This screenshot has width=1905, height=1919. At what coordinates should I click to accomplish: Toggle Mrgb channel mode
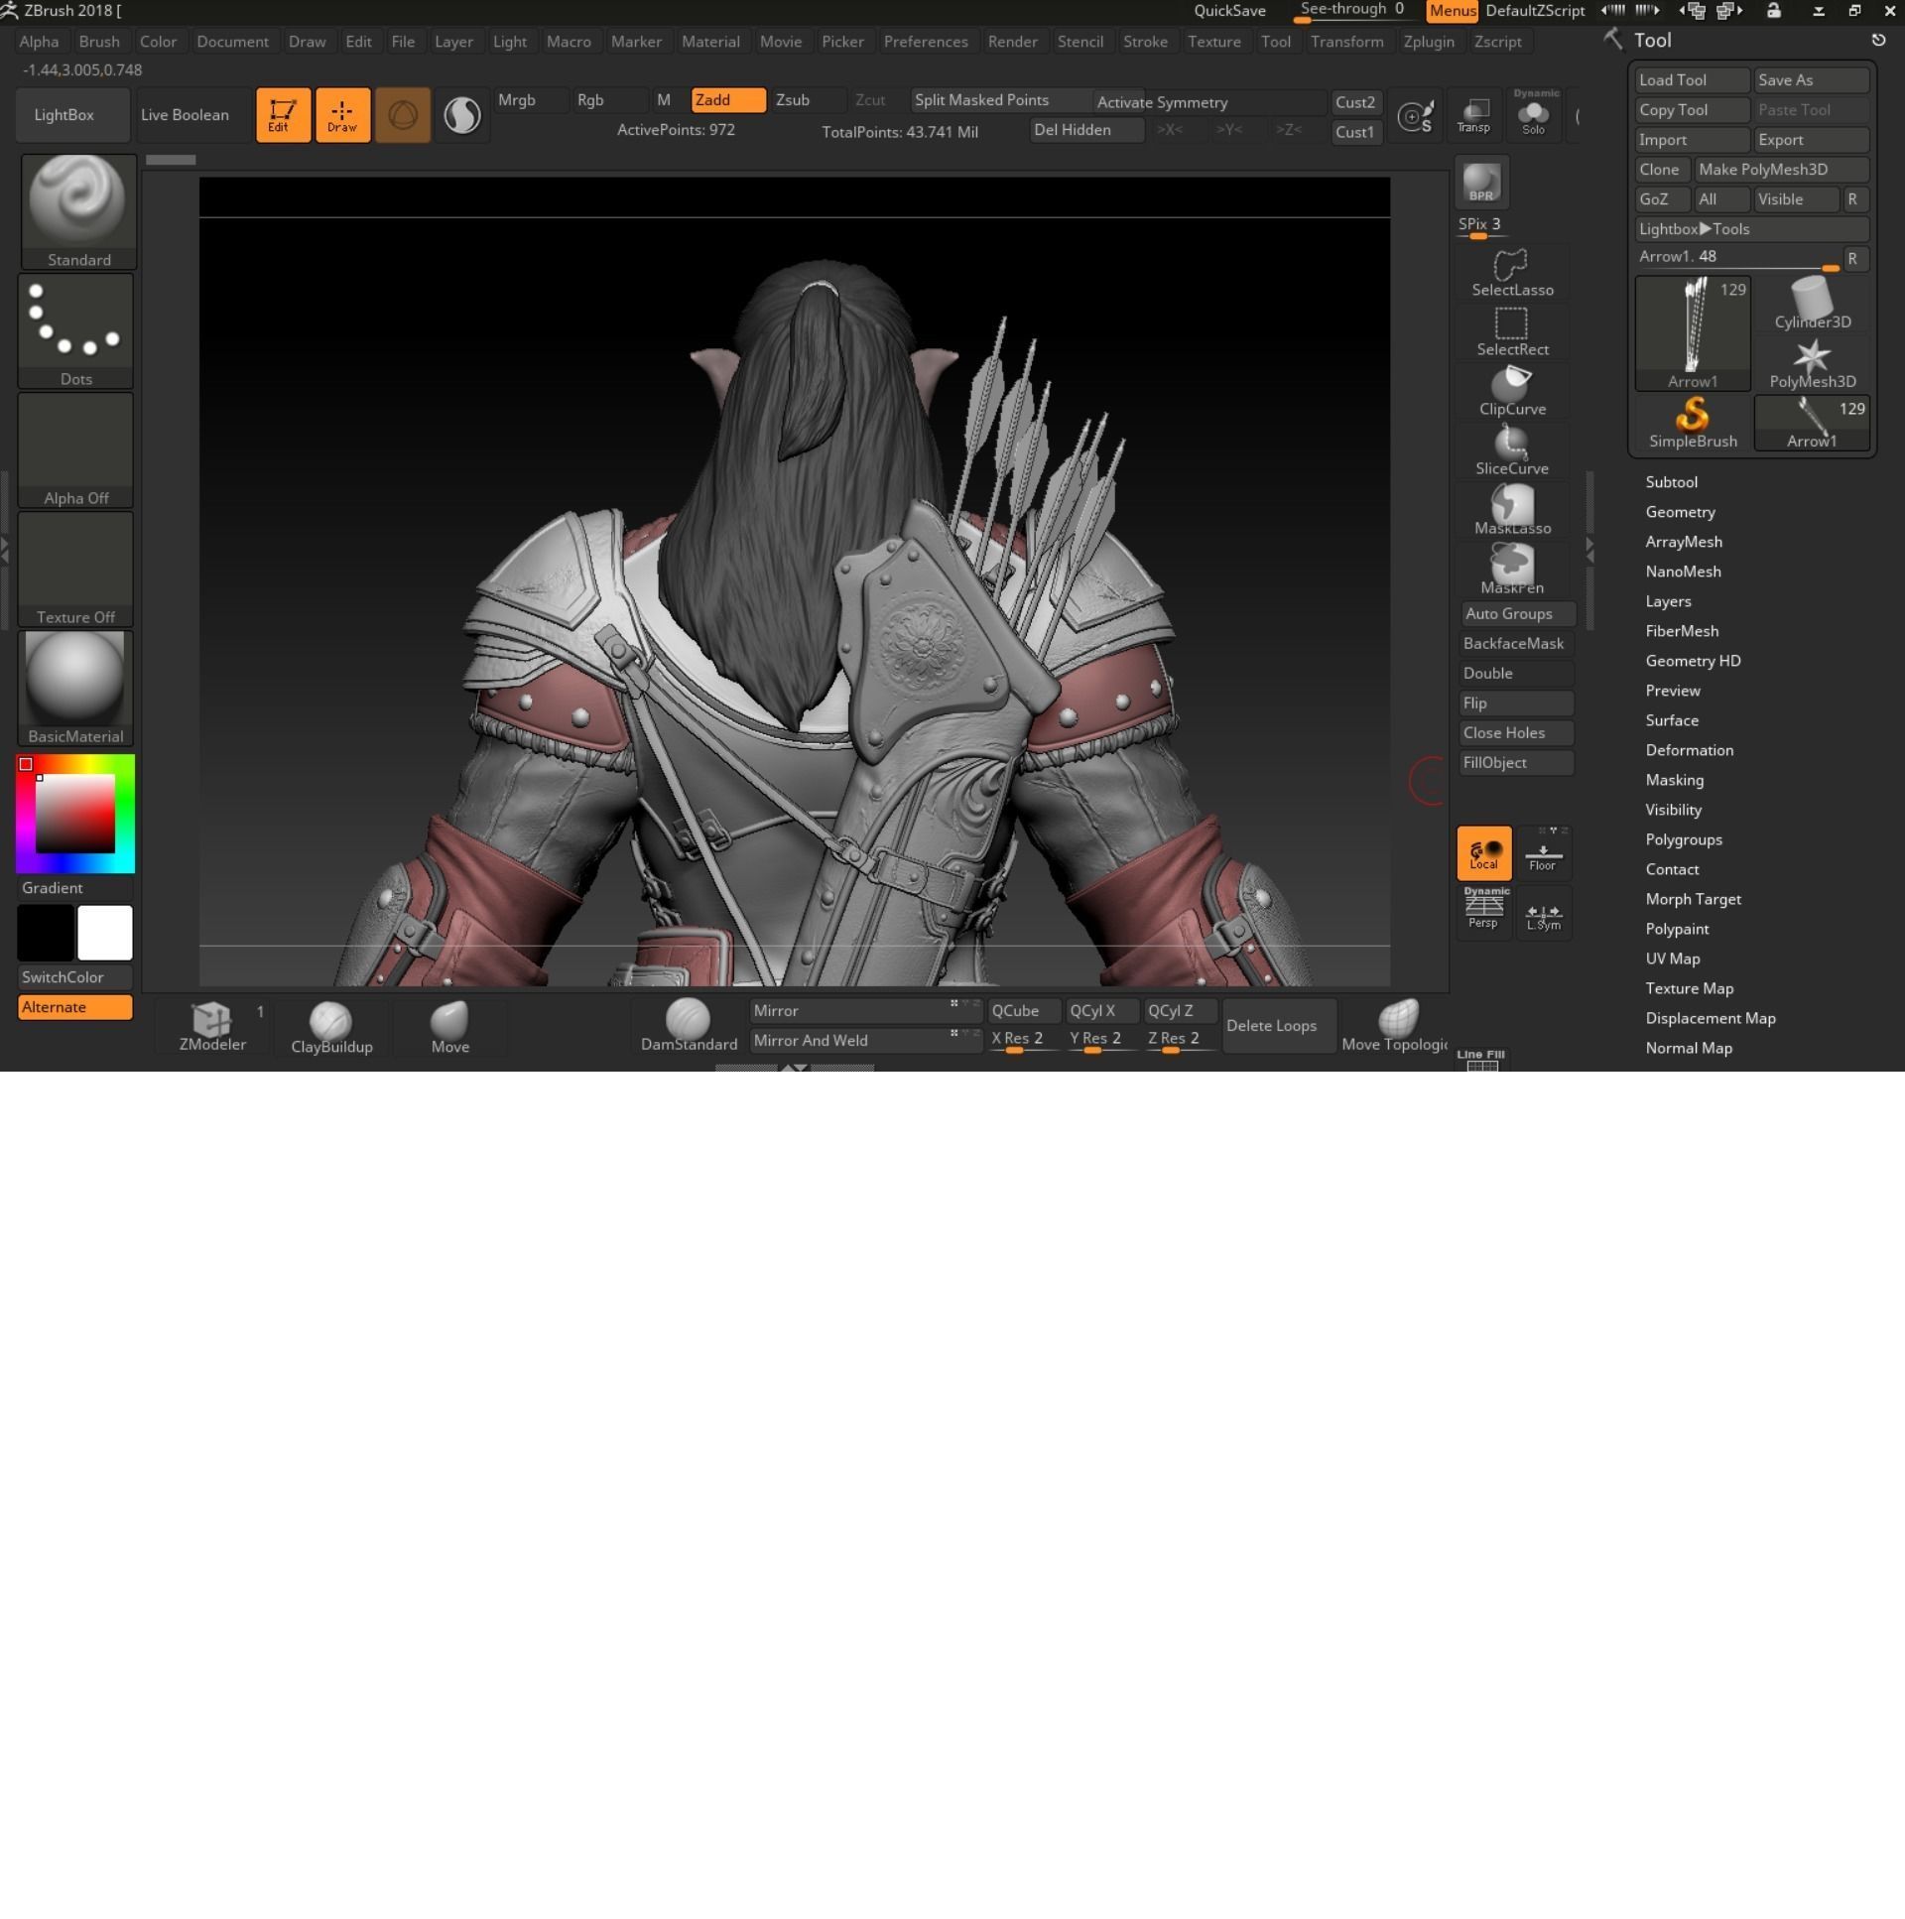[531, 100]
